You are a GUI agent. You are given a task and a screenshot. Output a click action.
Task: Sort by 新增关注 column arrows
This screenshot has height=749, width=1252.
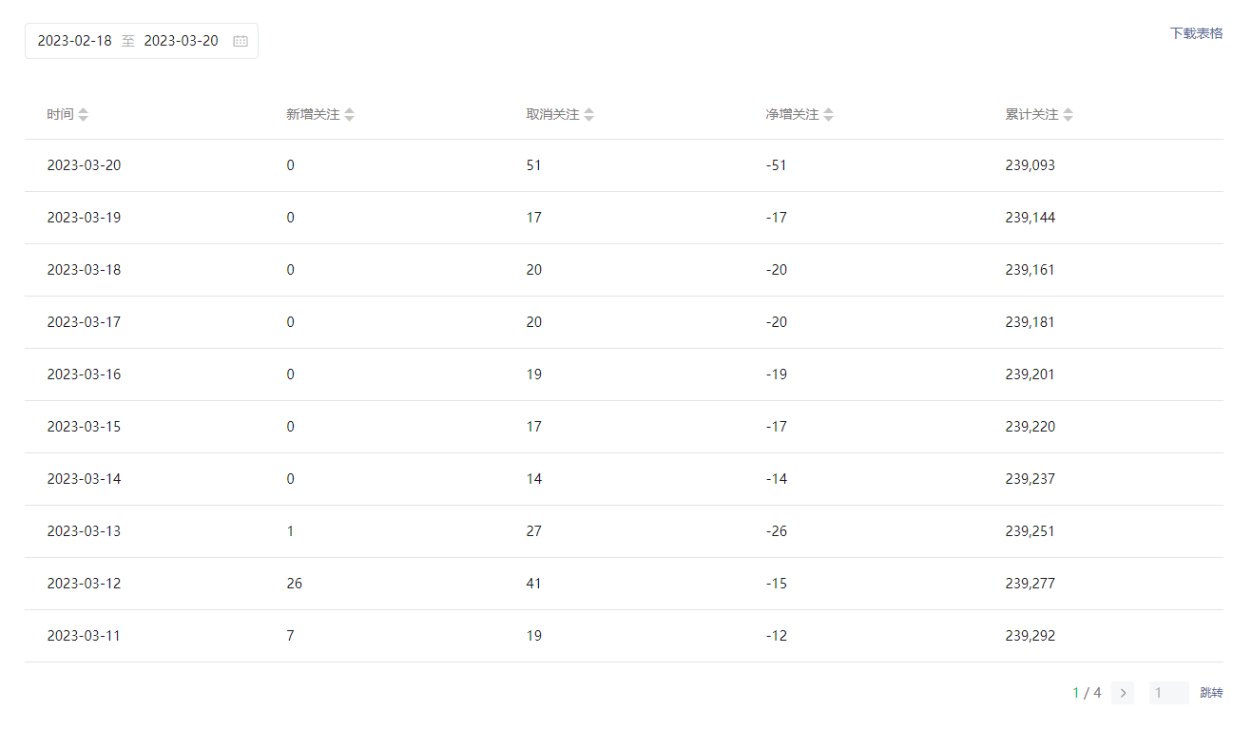[x=350, y=115]
